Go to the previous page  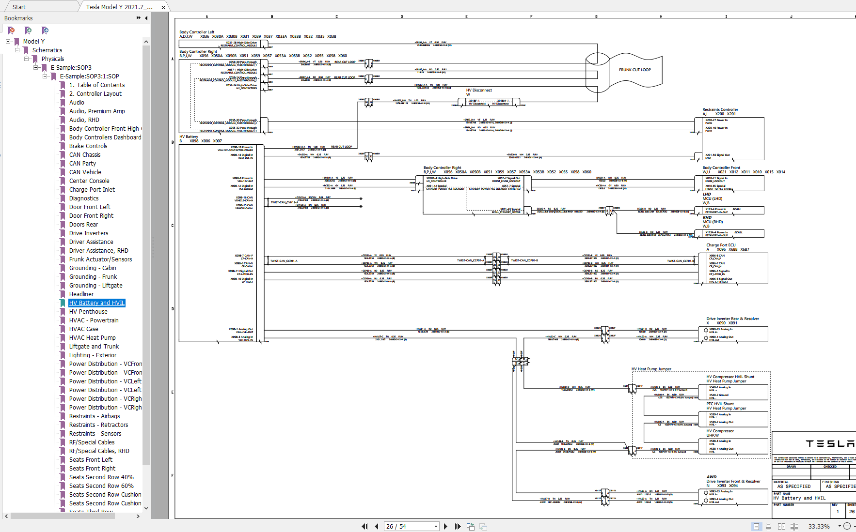click(x=377, y=526)
